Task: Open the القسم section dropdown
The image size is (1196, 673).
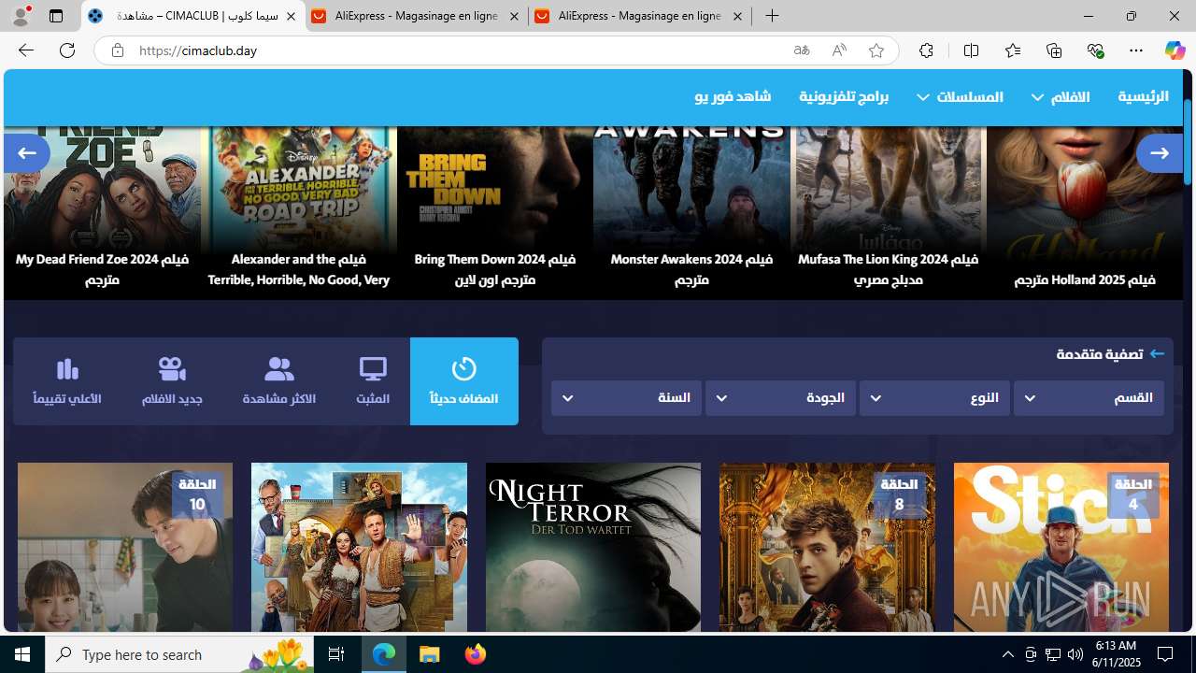Action: 1089,398
